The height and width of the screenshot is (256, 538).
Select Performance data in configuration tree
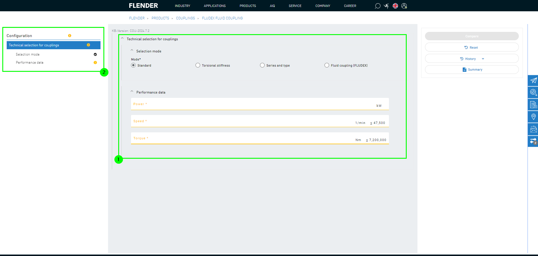(30, 63)
